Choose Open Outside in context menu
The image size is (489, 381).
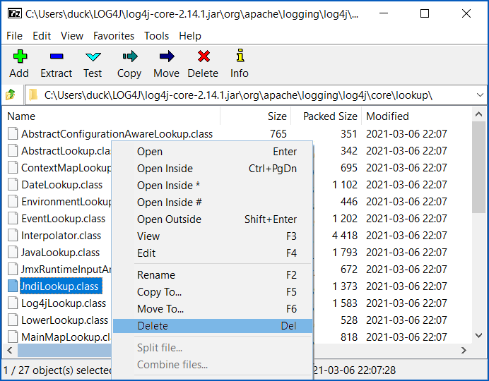(213, 219)
